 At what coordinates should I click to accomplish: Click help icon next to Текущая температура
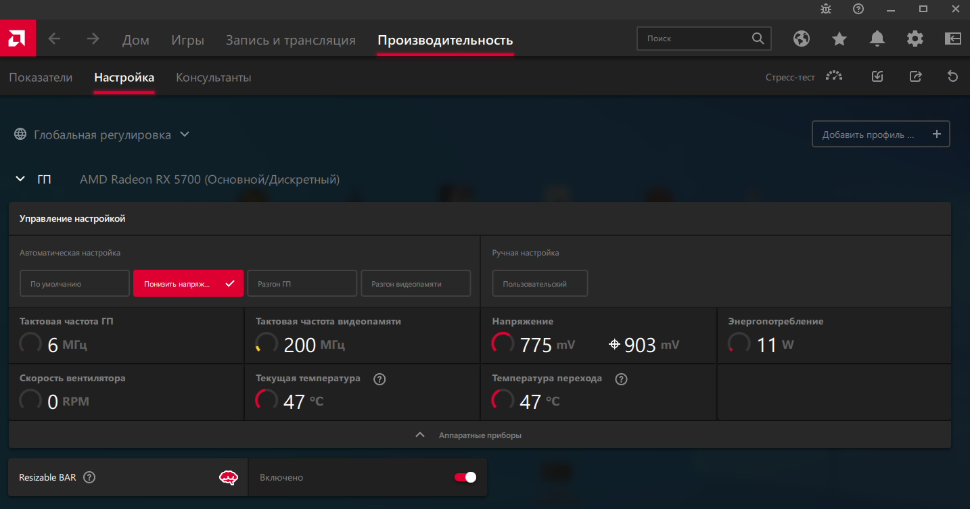point(379,379)
